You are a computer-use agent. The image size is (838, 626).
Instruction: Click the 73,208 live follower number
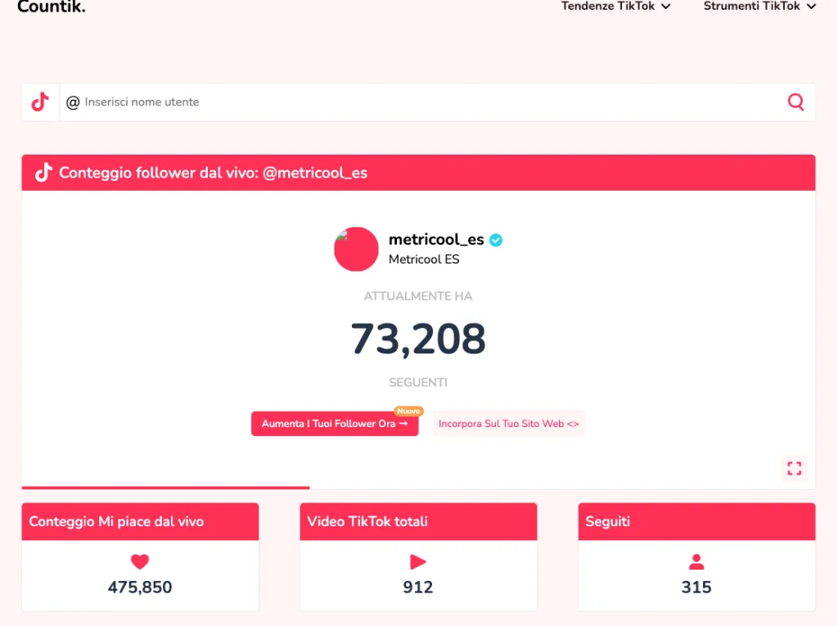click(418, 339)
